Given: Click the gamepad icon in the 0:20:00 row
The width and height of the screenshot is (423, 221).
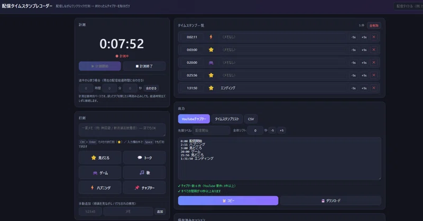Looking at the screenshot, I should click(x=211, y=62).
